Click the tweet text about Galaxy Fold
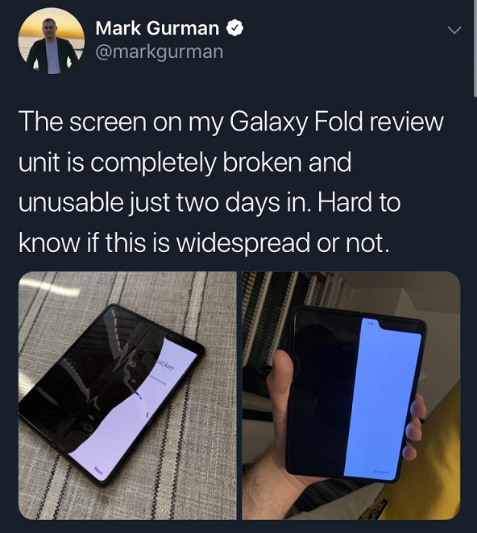 (x=231, y=182)
